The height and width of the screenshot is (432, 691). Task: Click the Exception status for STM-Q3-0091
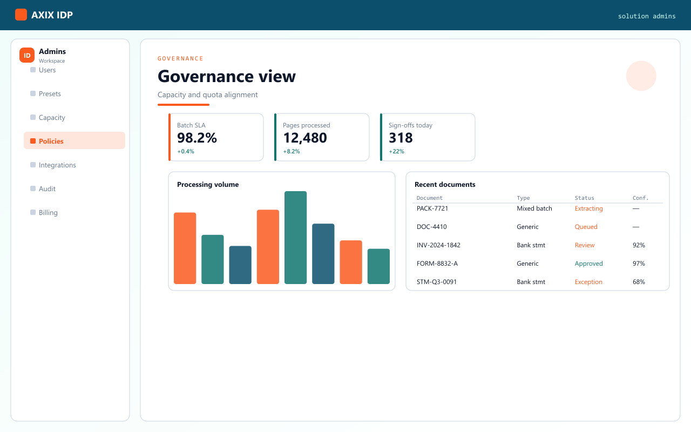coord(588,282)
